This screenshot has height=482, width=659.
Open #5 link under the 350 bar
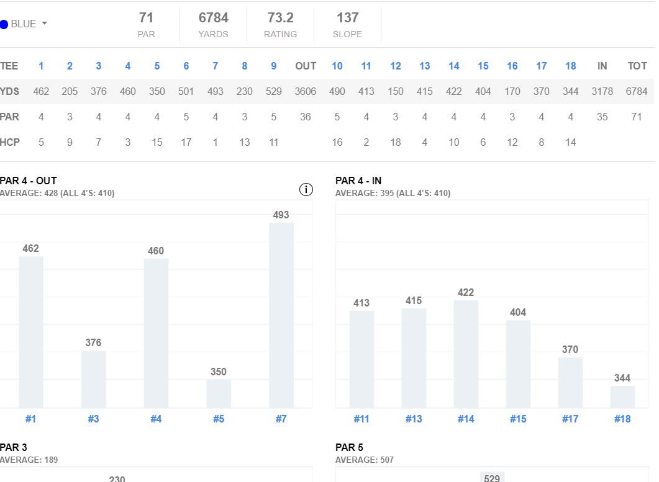pos(219,419)
